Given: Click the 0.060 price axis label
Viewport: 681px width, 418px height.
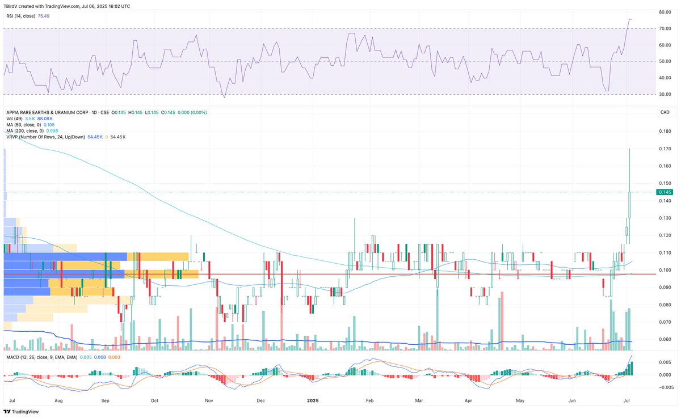Looking at the screenshot, I should [666, 340].
